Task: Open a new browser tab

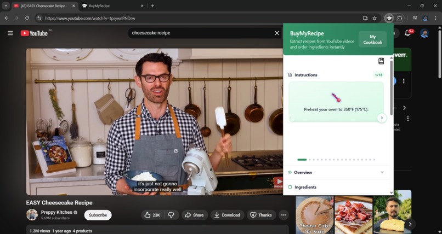Action: 152,5
